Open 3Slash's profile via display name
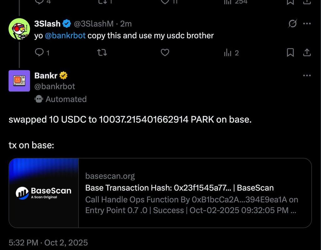This screenshot has width=321, height=250. click(x=47, y=24)
